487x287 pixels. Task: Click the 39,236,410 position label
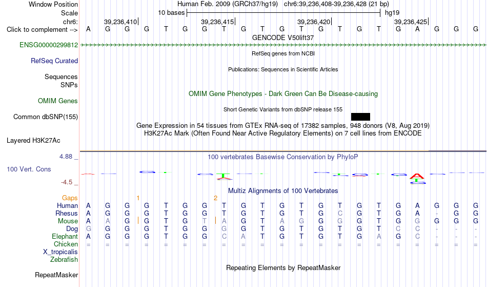(120, 22)
